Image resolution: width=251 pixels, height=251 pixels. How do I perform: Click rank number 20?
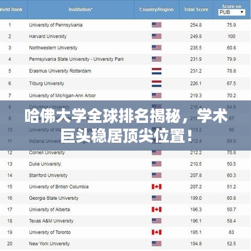10,244
